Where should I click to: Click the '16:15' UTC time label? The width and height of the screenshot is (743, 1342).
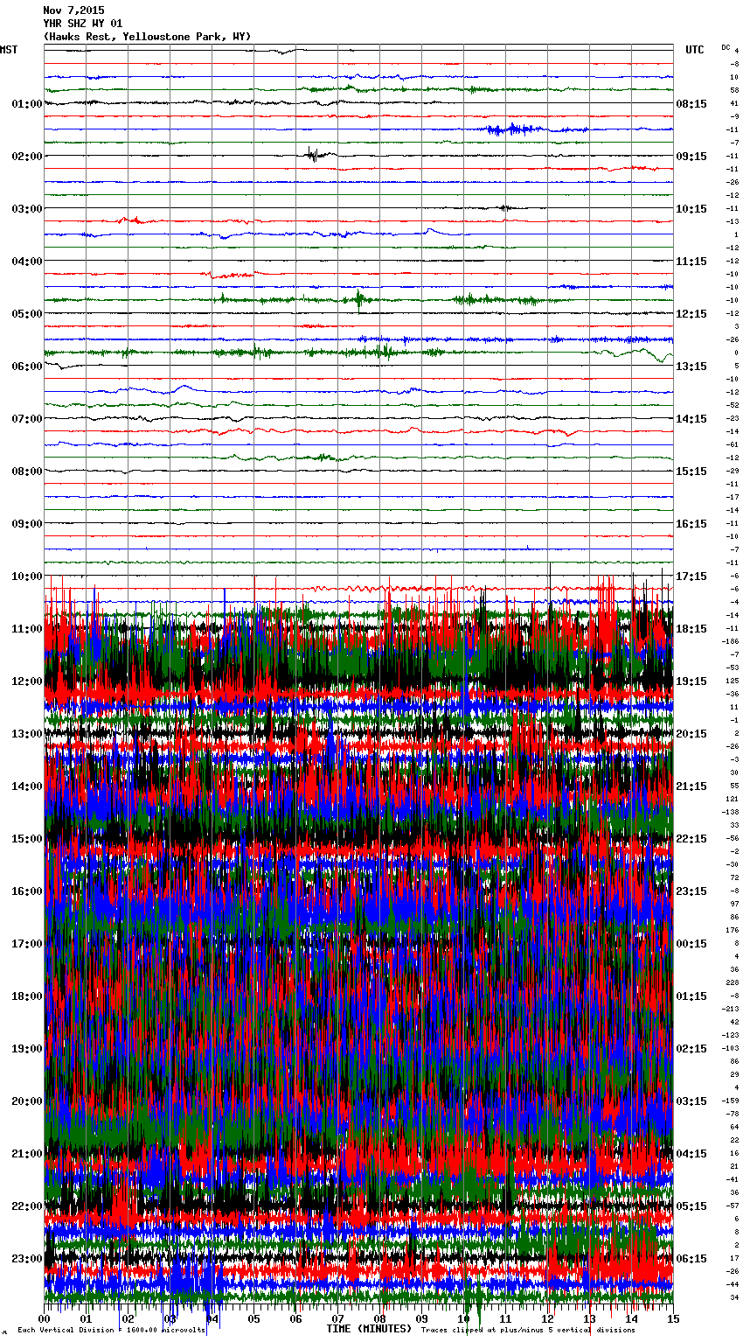691,524
